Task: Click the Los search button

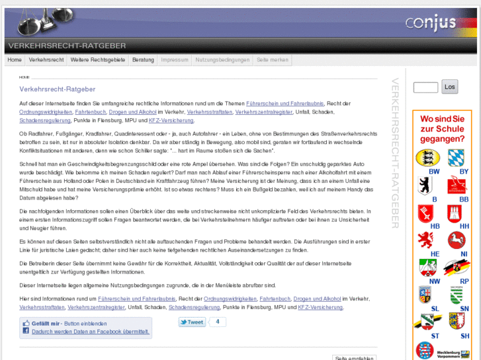Action: pos(450,87)
